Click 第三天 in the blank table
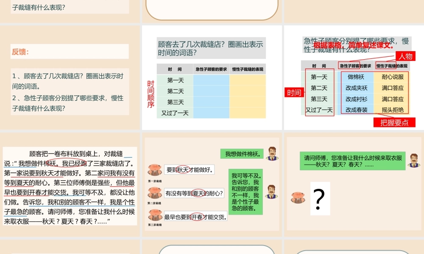424x254 pixels. coord(175,102)
